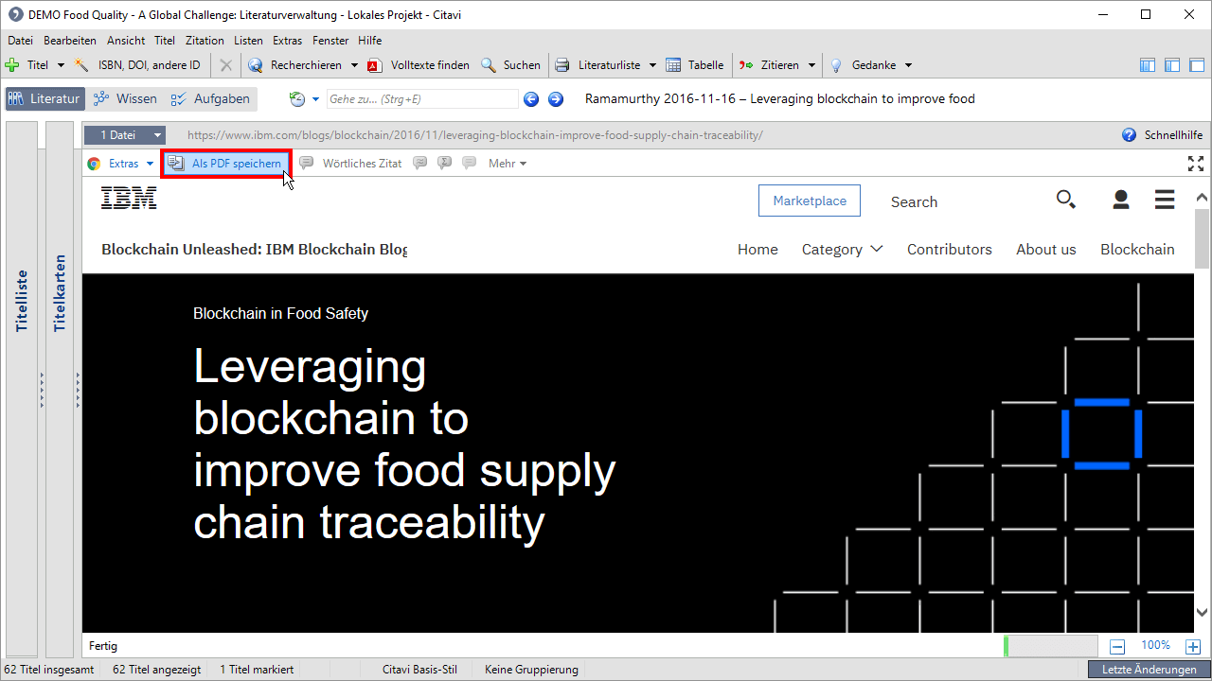Image resolution: width=1212 pixels, height=681 pixels.
Task: Switch to the Wissen tab
Action: [x=126, y=99]
